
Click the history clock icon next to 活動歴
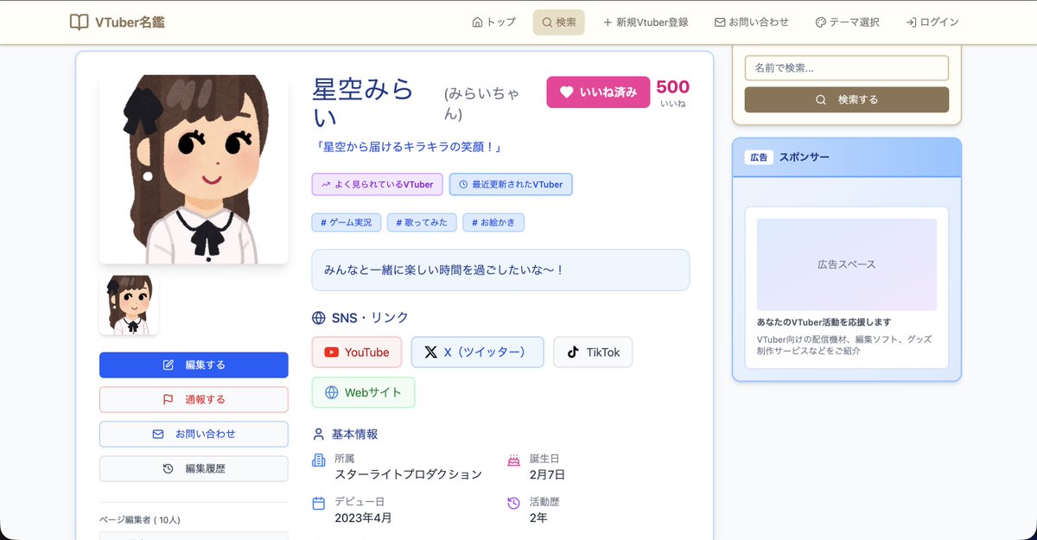(513, 503)
